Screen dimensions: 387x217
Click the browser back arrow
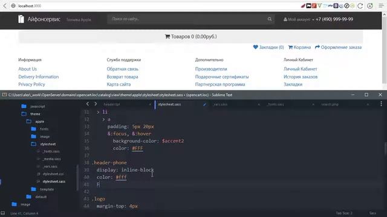[5, 5]
